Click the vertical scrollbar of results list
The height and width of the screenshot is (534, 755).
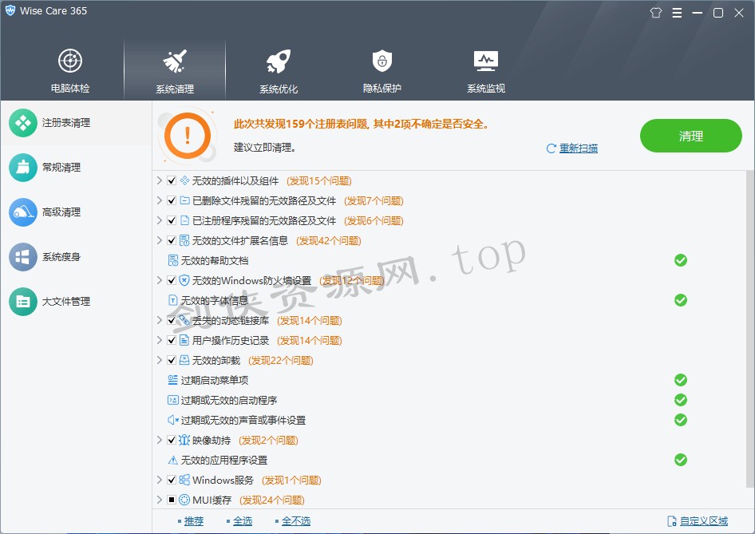click(749, 319)
